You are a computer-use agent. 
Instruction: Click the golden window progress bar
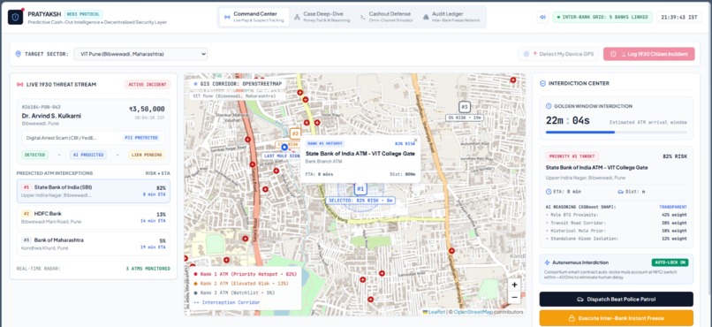(617, 133)
